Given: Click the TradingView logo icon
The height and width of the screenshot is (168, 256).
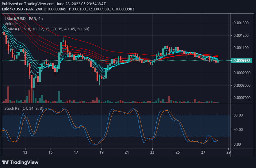Looking at the screenshot, I should (5, 162).
